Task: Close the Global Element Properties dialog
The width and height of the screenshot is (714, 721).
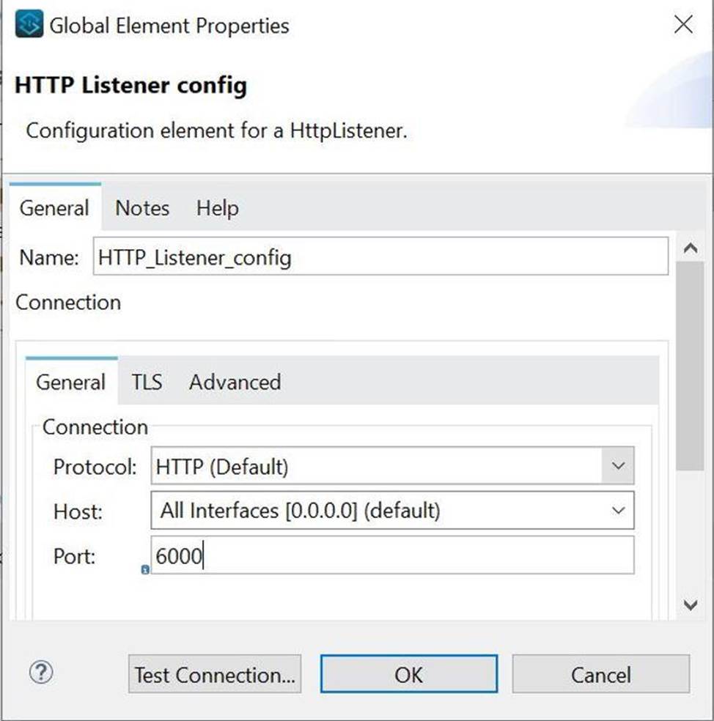Action: [x=683, y=25]
